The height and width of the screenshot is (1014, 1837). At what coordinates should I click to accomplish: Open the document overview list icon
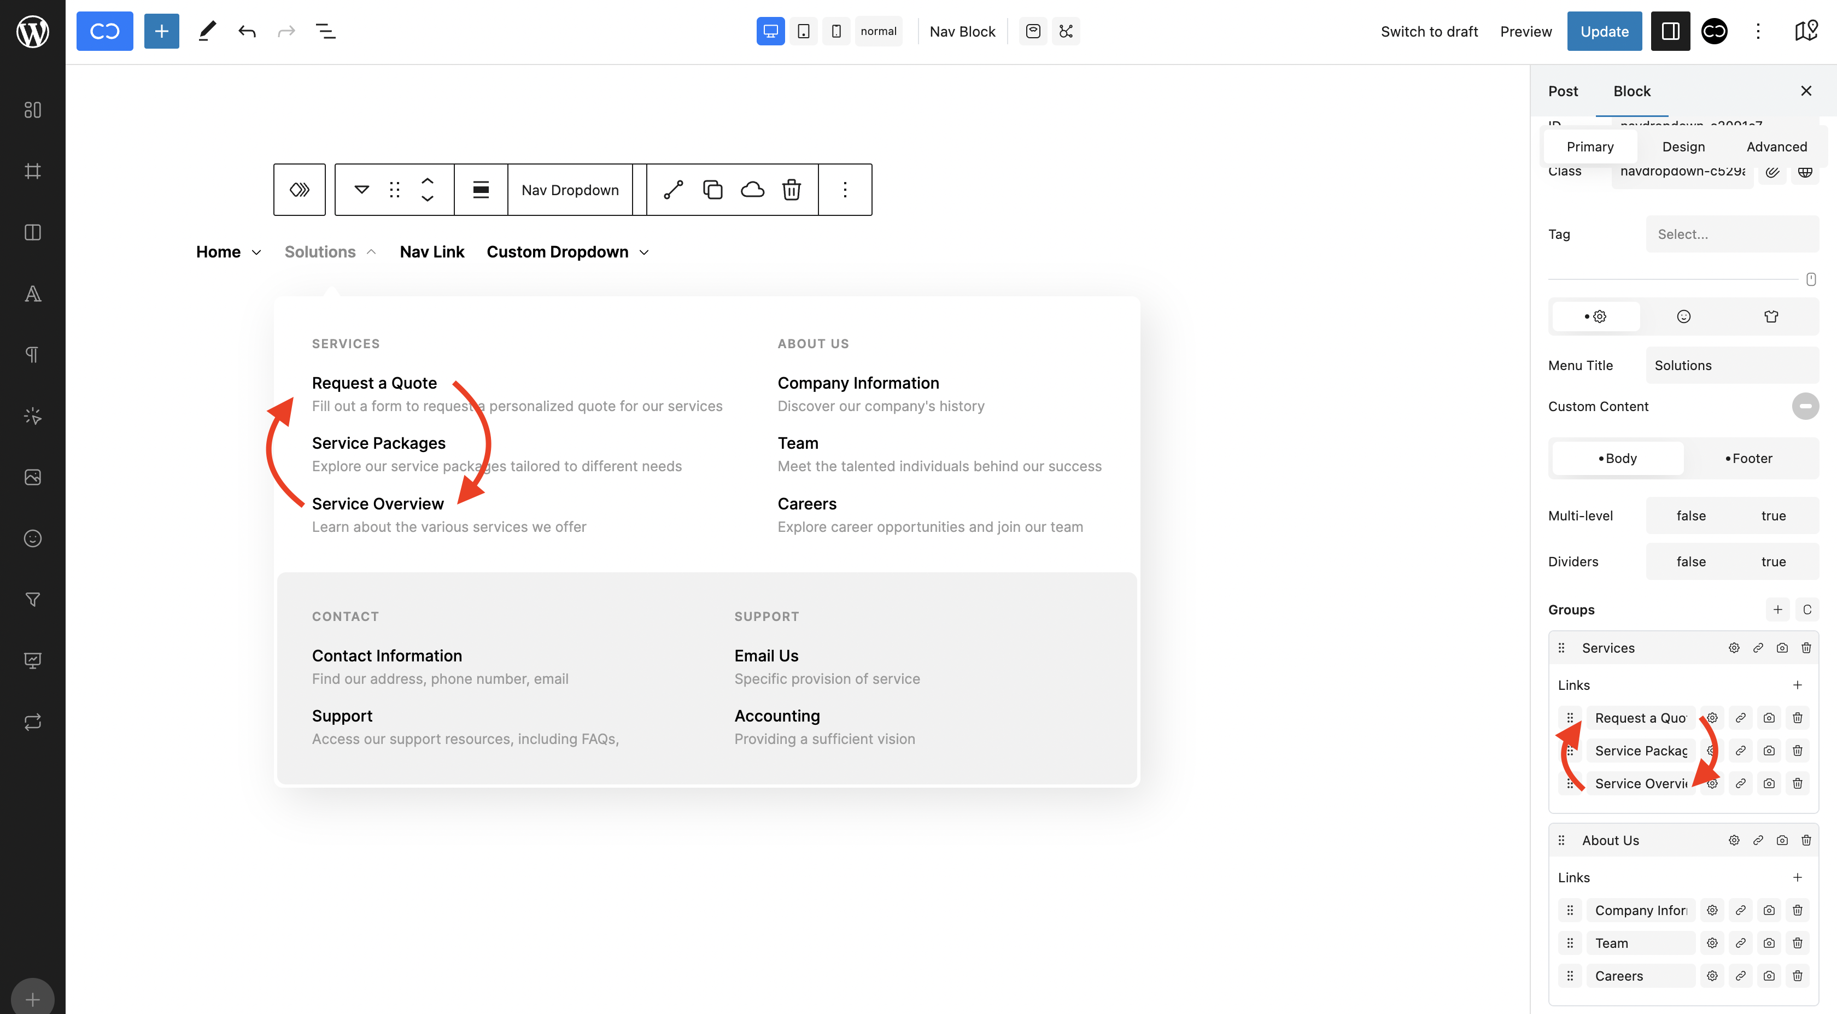(x=325, y=31)
